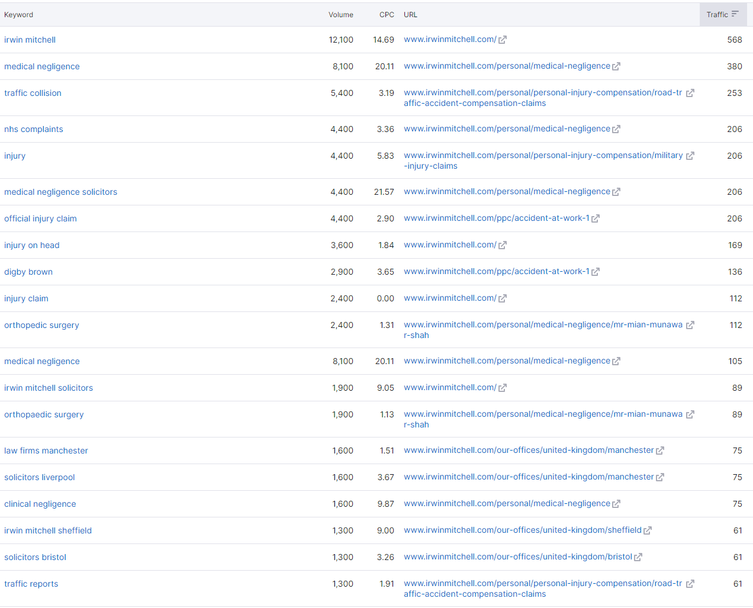Open external link icon in injury on head row
Viewport: 753px width, 608px height.
point(502,245)
